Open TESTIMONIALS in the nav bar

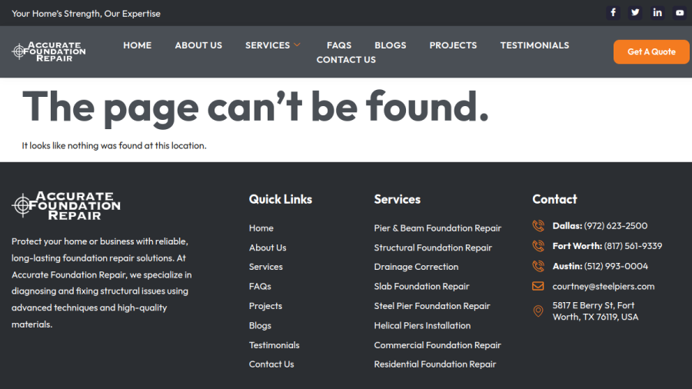tap(534, 45)
